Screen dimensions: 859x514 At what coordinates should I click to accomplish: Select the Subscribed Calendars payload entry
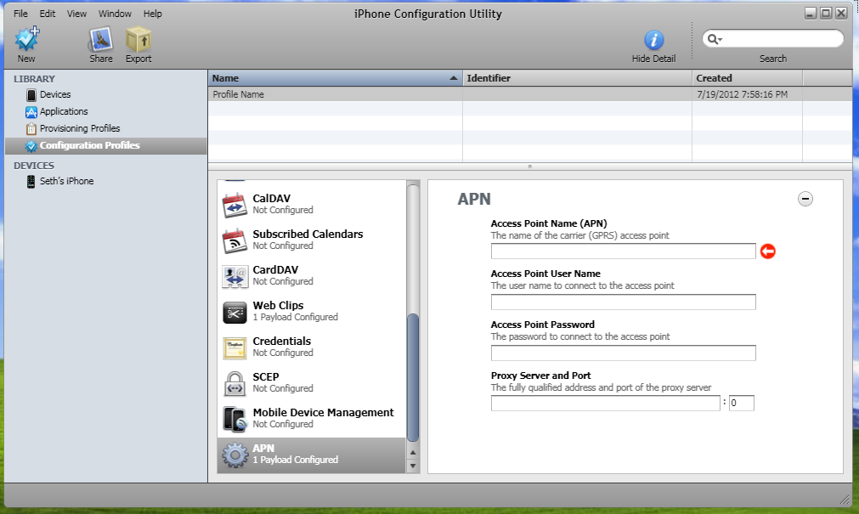tap(311, 240)
